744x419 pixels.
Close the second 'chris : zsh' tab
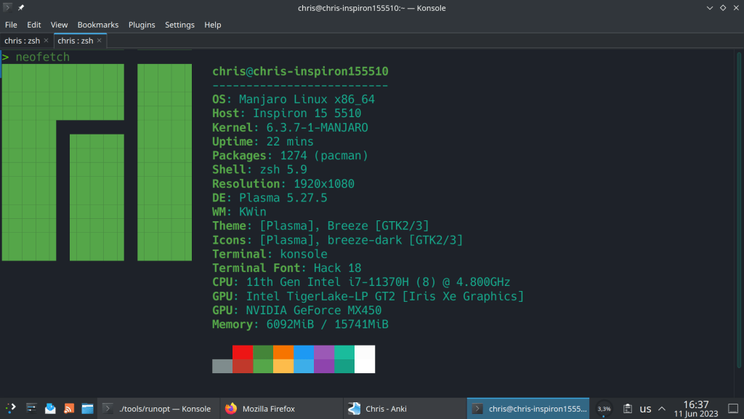(100, 41)
